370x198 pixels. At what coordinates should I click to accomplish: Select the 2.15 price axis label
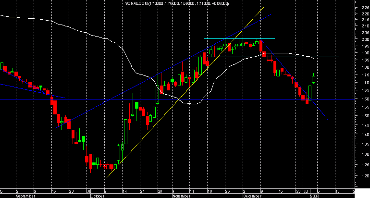coord(365,20)
